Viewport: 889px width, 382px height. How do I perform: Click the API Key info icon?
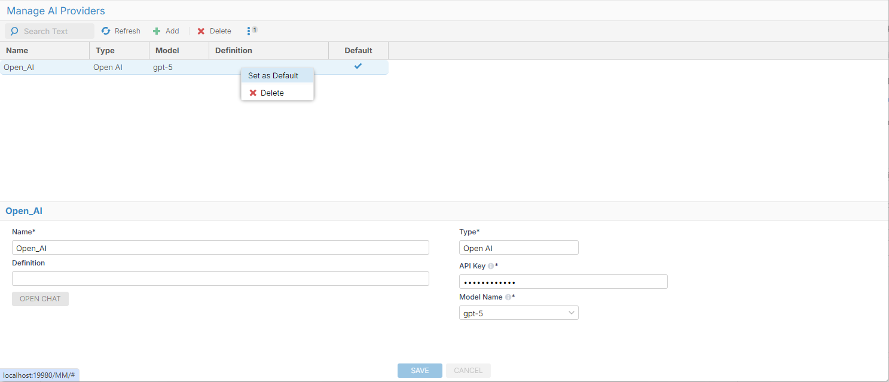[491, 266]
